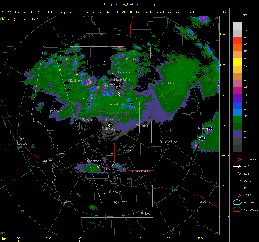Viewport: 259px width, 242px height.
Task: Click the Drumheller label
Action: pyautogui.click(x=169, y=142)
